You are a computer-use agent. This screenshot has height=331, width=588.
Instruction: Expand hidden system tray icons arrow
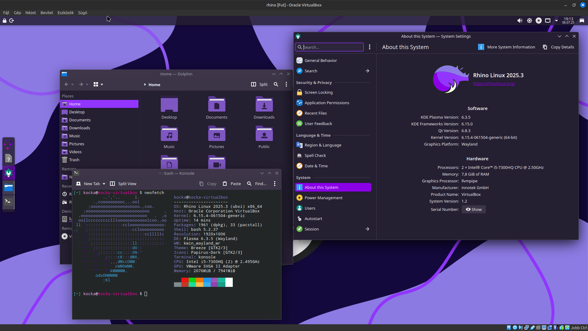coord(556,21)
